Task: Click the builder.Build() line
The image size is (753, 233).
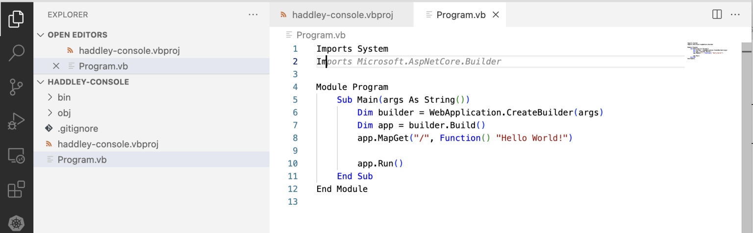Action: [x=421, y=125]
